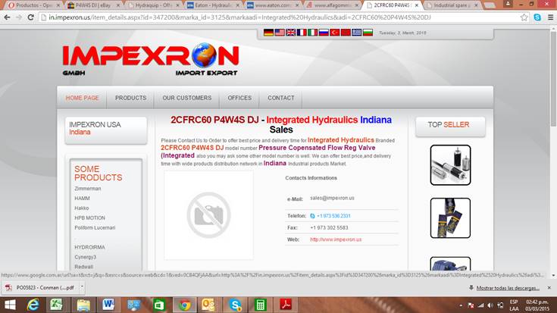
Task: Click the browser forward arrow
Action: [x=19, y=17]
